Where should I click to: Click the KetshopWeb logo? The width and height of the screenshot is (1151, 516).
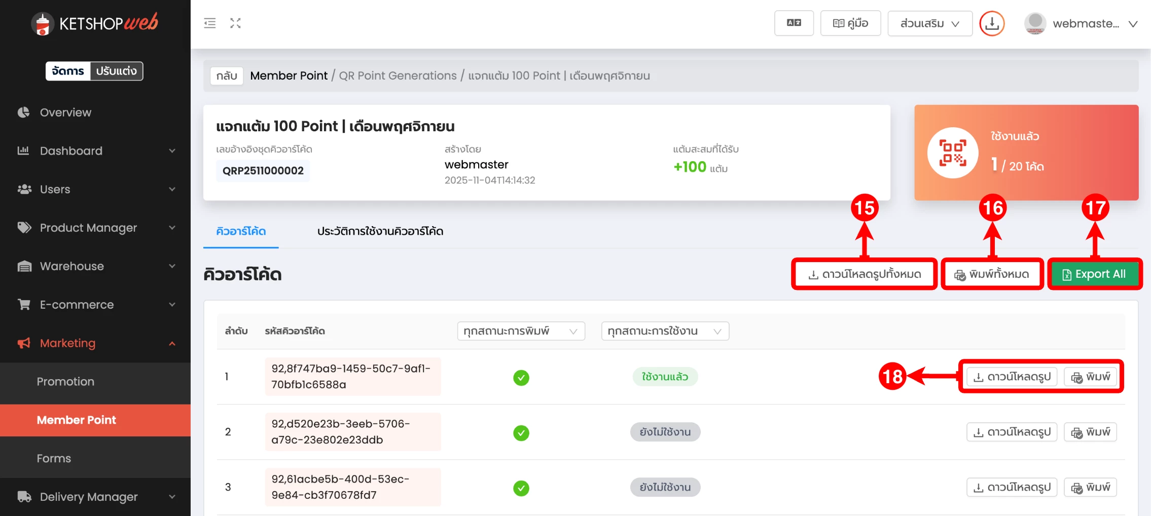coord(95,23)
